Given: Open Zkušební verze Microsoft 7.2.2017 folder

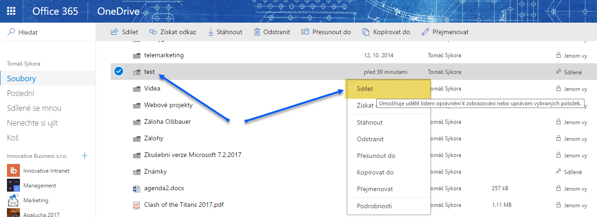Looking at the screenshot, I should [x=193, y=155].
